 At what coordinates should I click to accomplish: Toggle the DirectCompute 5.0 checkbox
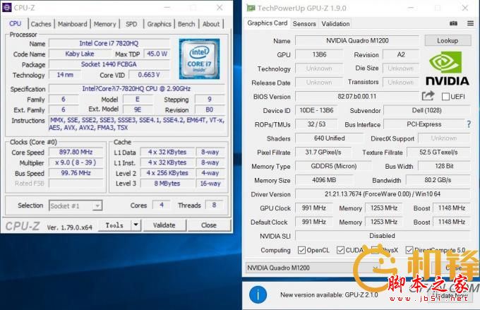tap(409, 250)
